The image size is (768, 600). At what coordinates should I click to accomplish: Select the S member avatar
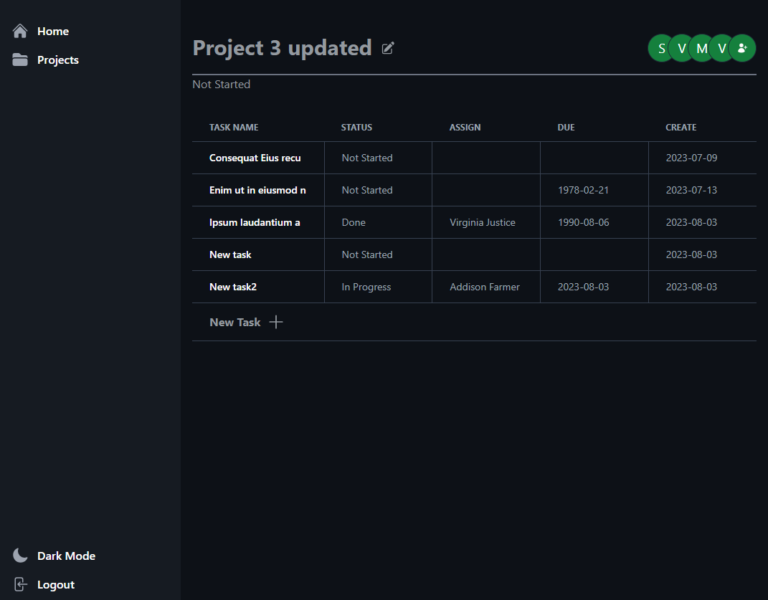660,48
